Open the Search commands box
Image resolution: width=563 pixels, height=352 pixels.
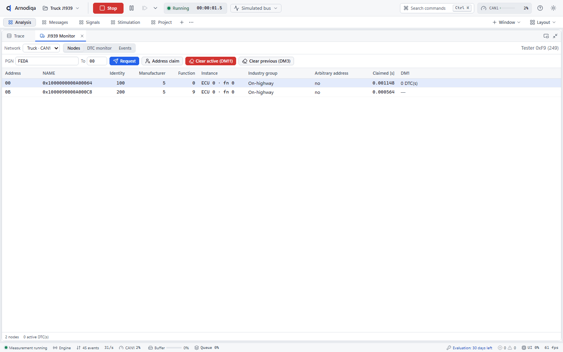click(437, 8)
